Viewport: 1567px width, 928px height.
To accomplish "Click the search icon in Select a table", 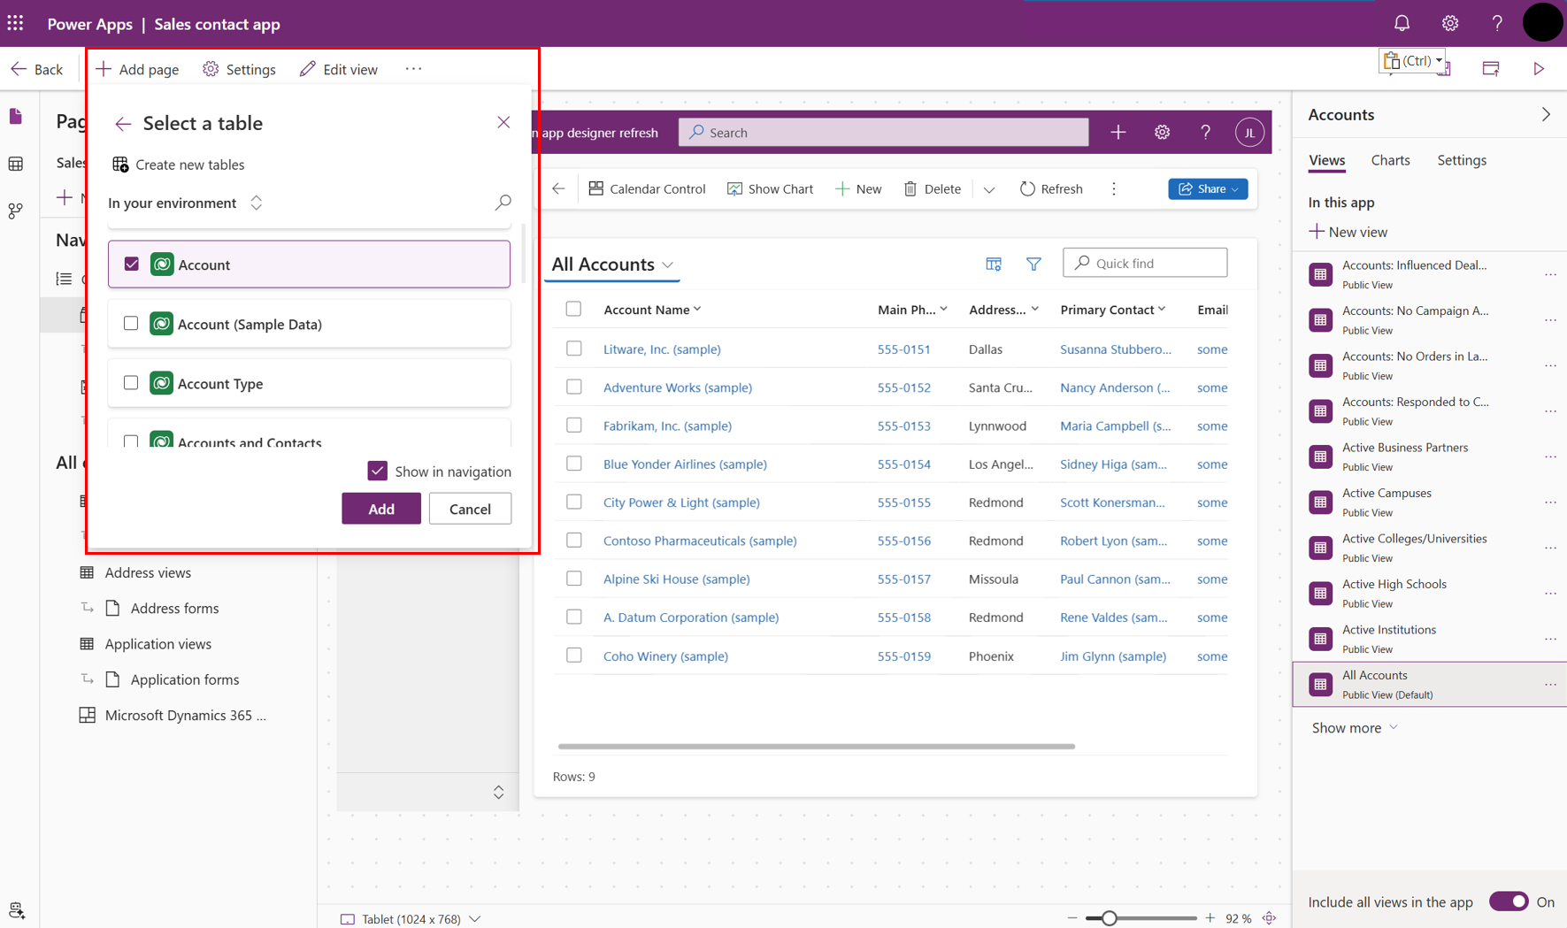I will click(x=503, y=203).
